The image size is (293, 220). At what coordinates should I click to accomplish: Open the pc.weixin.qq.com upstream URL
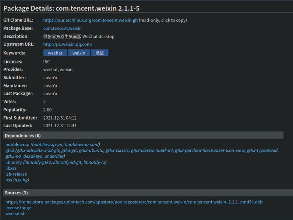pos(68,44)
